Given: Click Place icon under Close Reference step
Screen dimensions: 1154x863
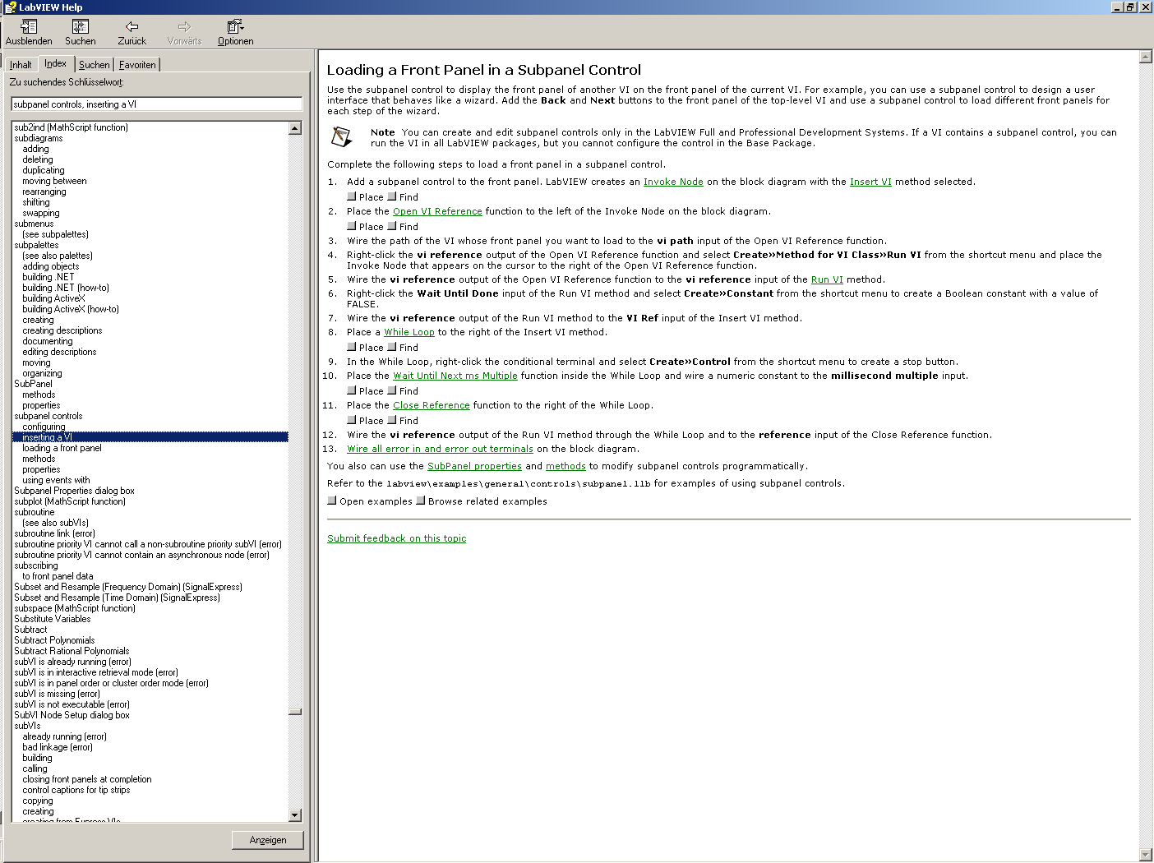Looking at the screenshot, I should tap(352, 420).
